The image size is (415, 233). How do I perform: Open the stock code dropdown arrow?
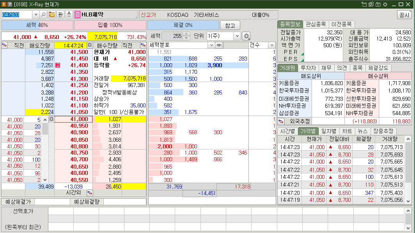(x=36, y=14)
